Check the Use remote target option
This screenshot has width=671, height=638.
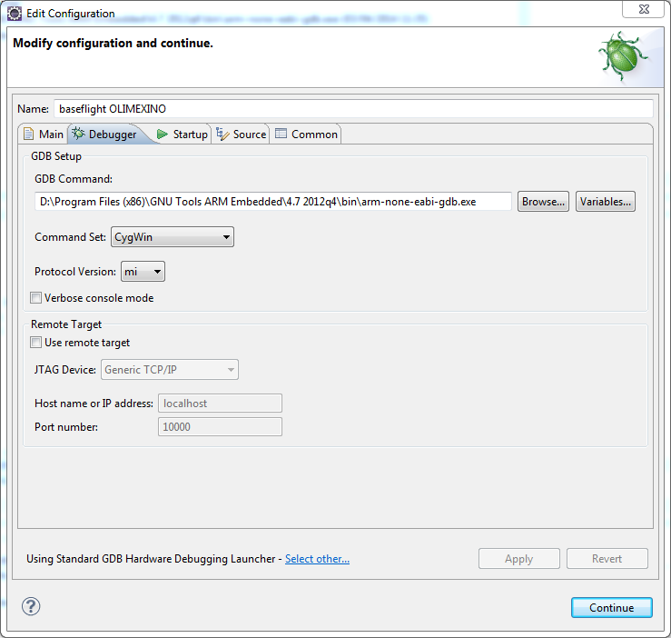click(x=36, y=343)
